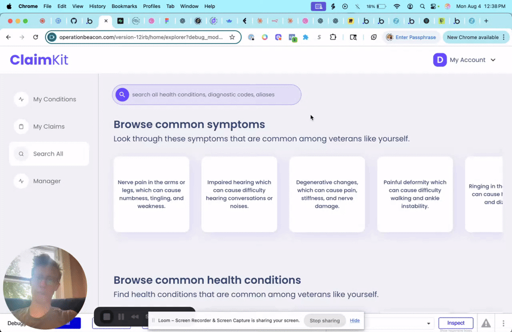512x332 pixels.
Task: Open the Bookmarks menu
Action: tap(124, 6)
